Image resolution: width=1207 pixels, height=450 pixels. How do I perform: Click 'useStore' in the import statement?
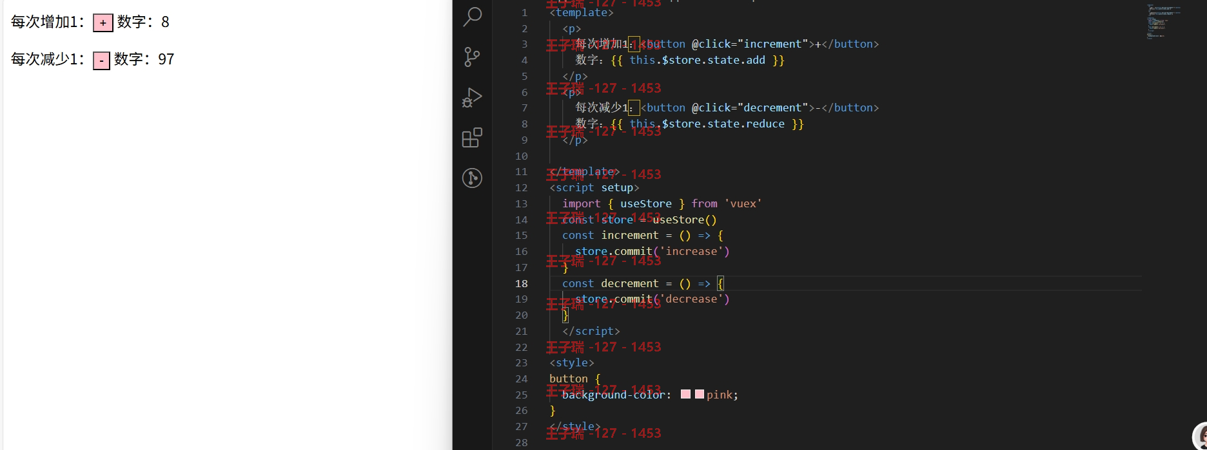pyautogui.click(x=646, y=203)
